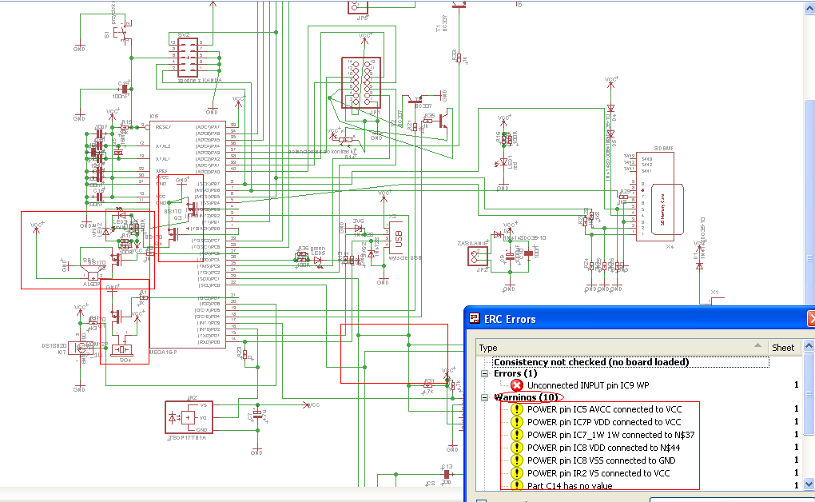This screenshot has height=502, width=815.
Task: Select 'POWER pin IC8 VDD connected to N$44'
Action: tap(603, 448)
